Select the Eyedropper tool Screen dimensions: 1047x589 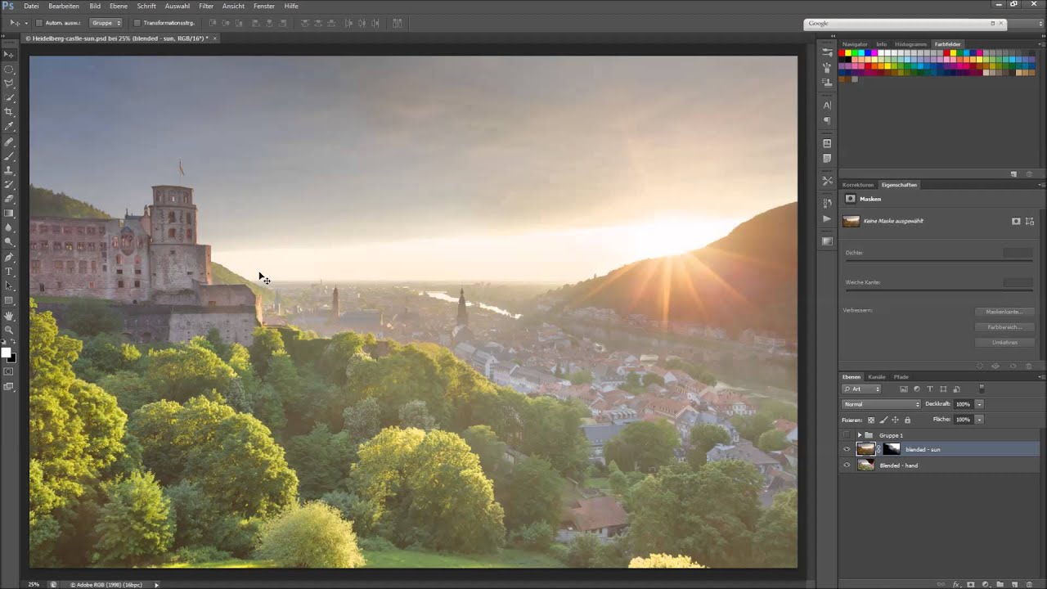click(x=9, y=127)
